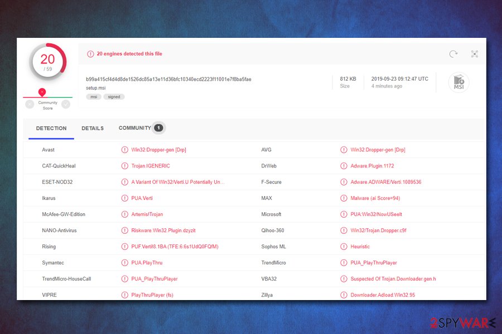Click the red community score marker
Viewport: 502px width, 334px height.
pyautogui.click(x=42, y=92)
